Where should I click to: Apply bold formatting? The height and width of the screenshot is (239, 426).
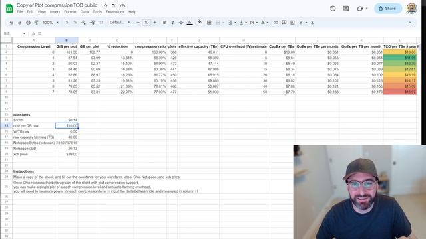tap(164, 22)
